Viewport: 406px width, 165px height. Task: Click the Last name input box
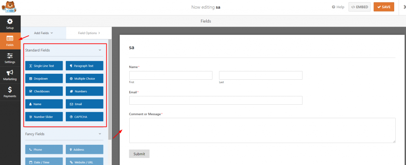coord(261,75)
